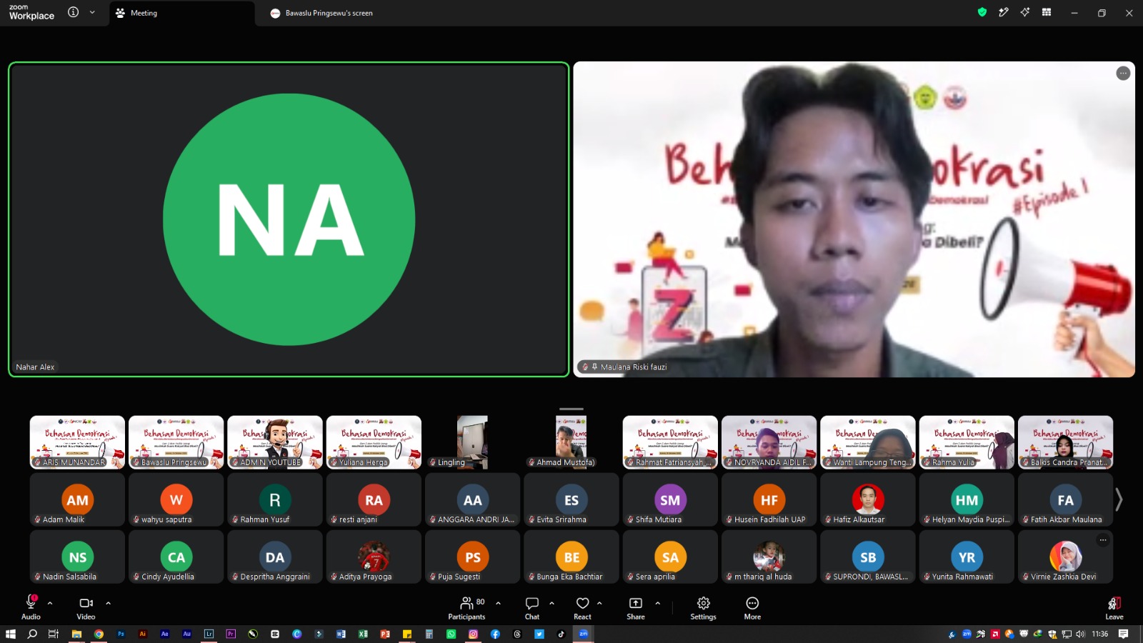Open the AI Companion sparkle icon

(x=1025, y=12)
